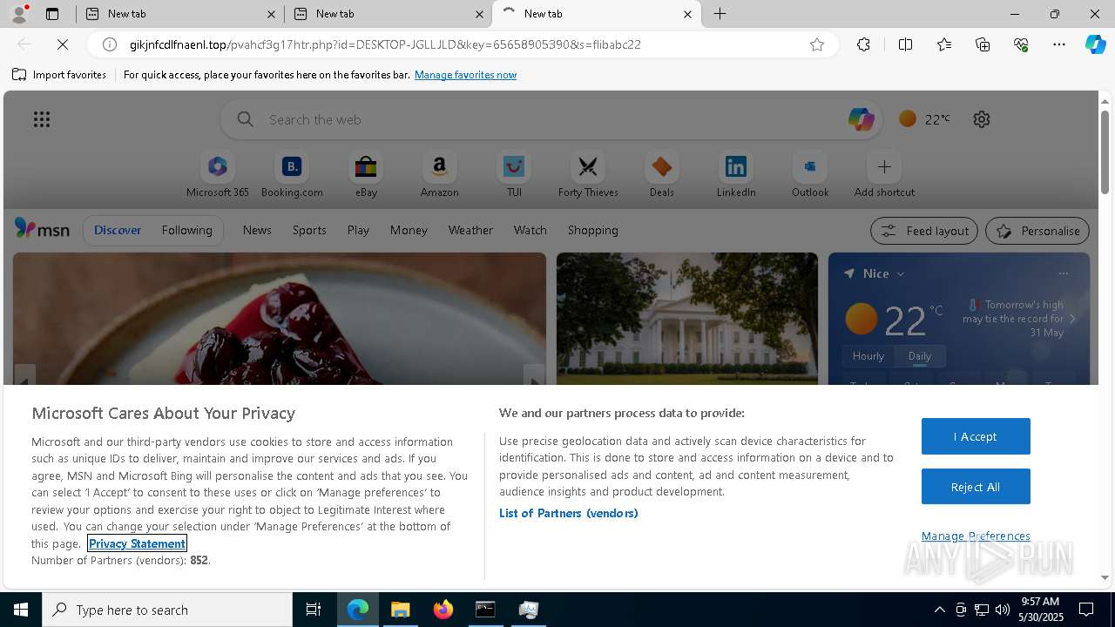The height and width of the screenshot is (627, 1115).
Task: Open the Play menu item
Action: (358, 230)
